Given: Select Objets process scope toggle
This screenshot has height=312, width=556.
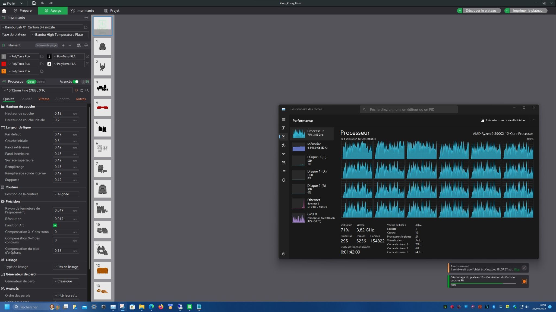Looking at the screenshot, I should point(41,82).
